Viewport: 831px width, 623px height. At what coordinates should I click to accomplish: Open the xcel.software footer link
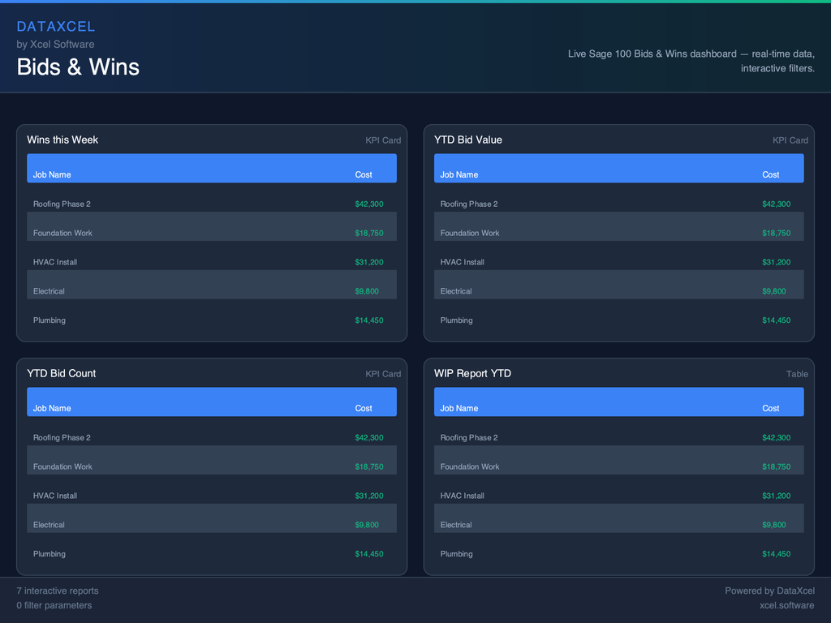786,605
